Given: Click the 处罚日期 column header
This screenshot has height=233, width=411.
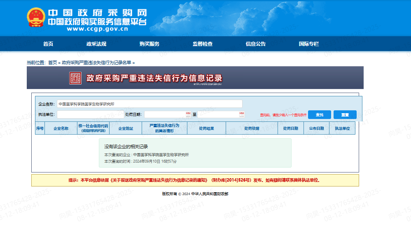Looking at the screenshot, I should [x=290, y=128].
